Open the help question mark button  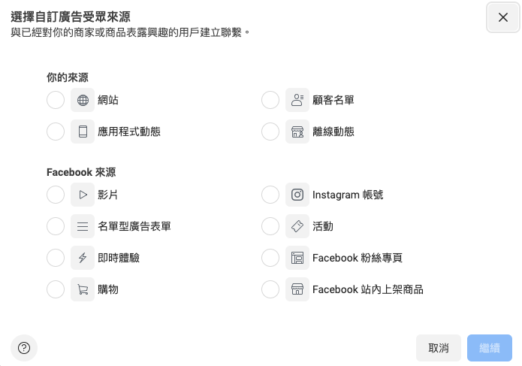(24, 348)
